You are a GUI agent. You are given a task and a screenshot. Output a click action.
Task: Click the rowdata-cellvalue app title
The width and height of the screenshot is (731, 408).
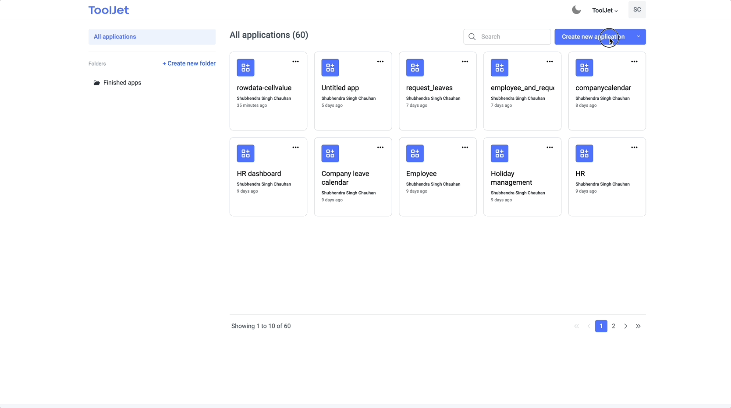(x=264, y=88)
